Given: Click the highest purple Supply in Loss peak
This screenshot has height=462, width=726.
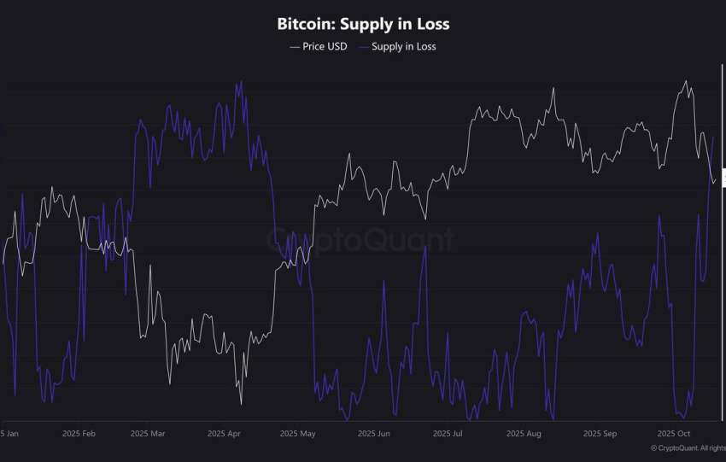Looking at the screenshot, I should click(241, 82).
